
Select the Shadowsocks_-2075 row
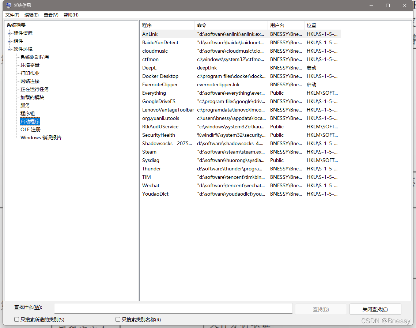241,143
